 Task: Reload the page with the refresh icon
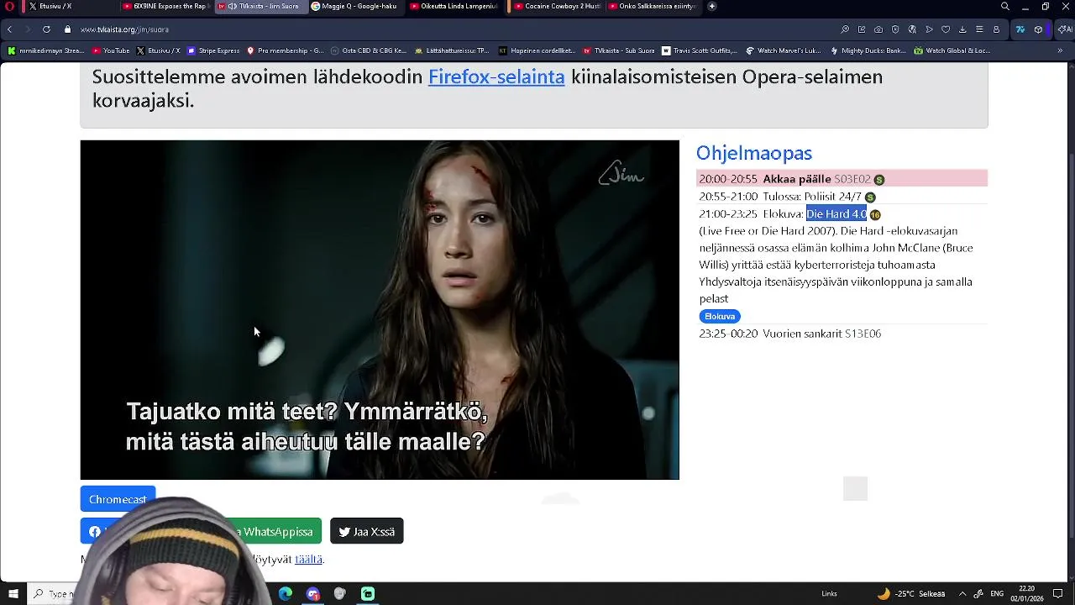46,29
